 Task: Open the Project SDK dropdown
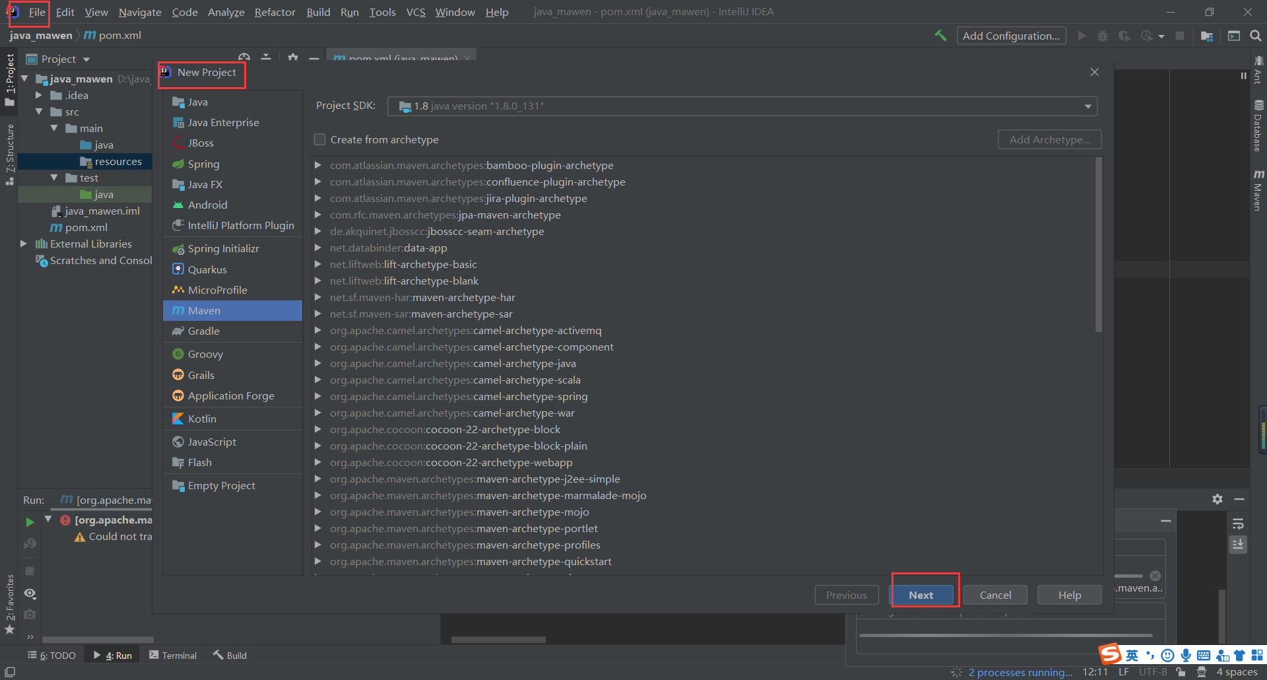[742, 106]
